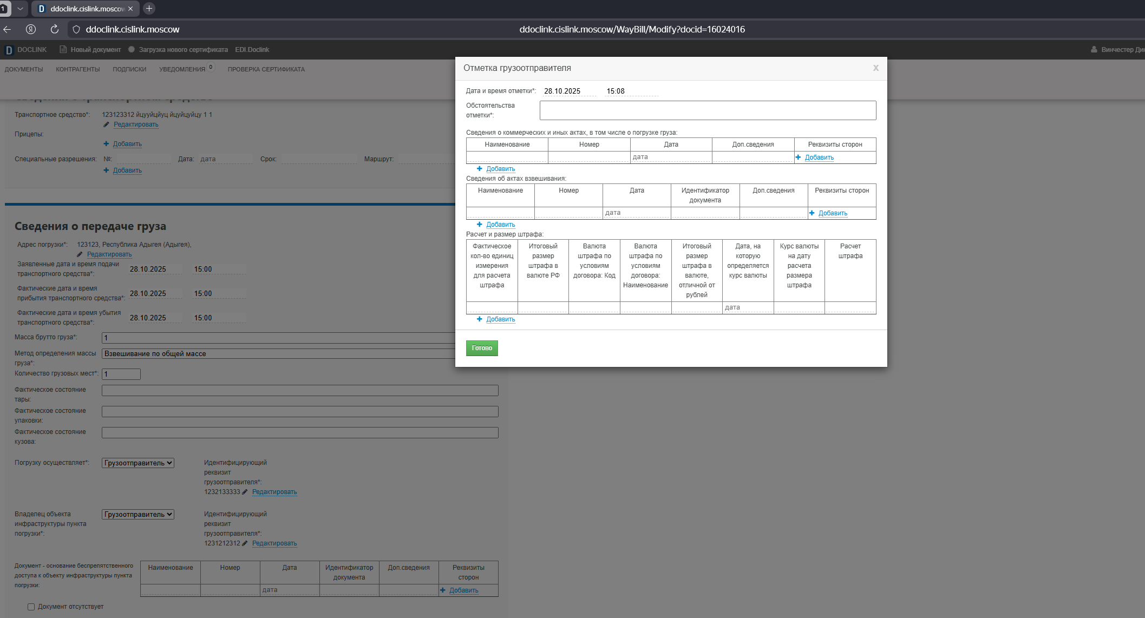
Task: Open the Контрагенты menu
Action: click(x=78, y=69)
